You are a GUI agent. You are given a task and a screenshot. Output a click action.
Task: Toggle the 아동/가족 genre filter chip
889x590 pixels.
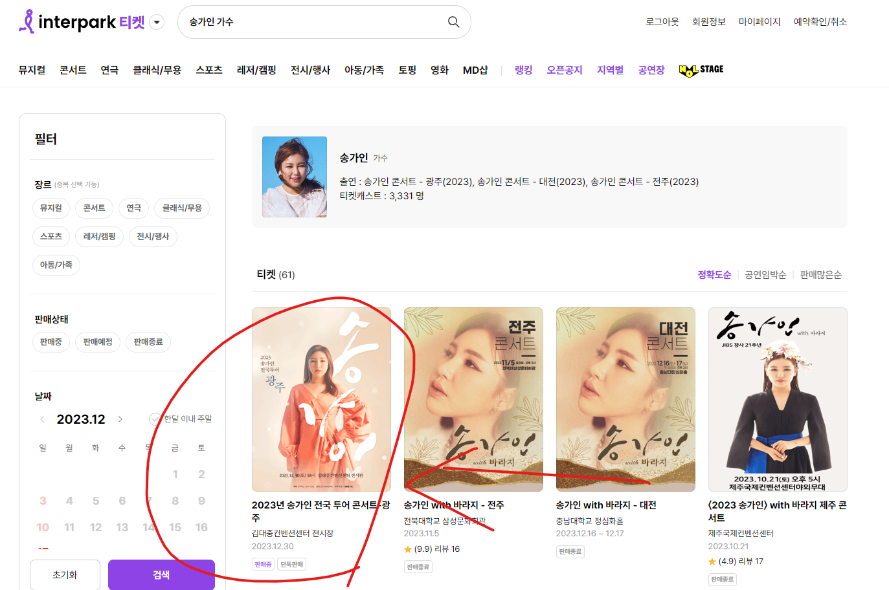click(56, 265)
